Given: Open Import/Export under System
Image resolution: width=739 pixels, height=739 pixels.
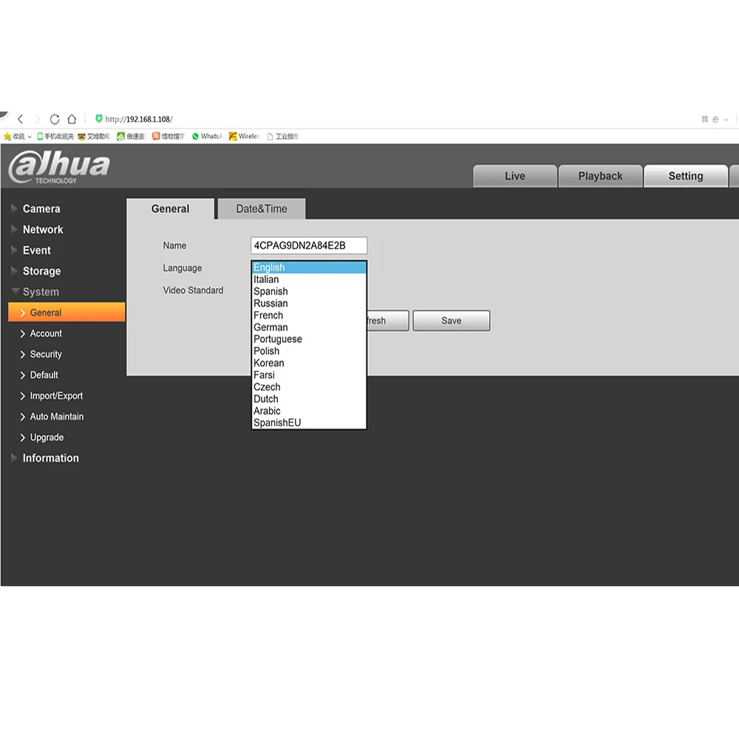Looking at the screenshot, I should [x=52, y=396].
